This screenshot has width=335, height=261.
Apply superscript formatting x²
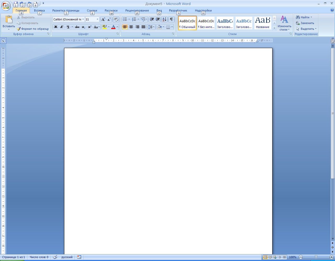click(90, 27)
